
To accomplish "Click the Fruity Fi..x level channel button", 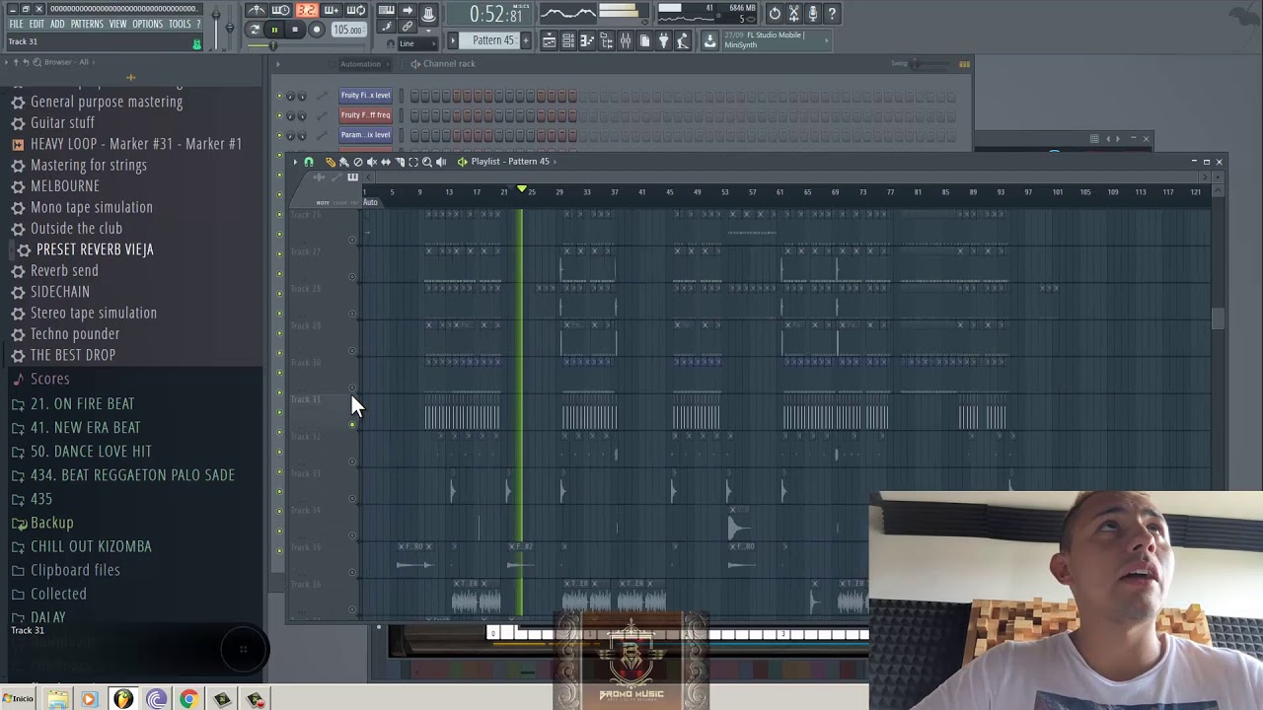I will click(x=365, y=96).
